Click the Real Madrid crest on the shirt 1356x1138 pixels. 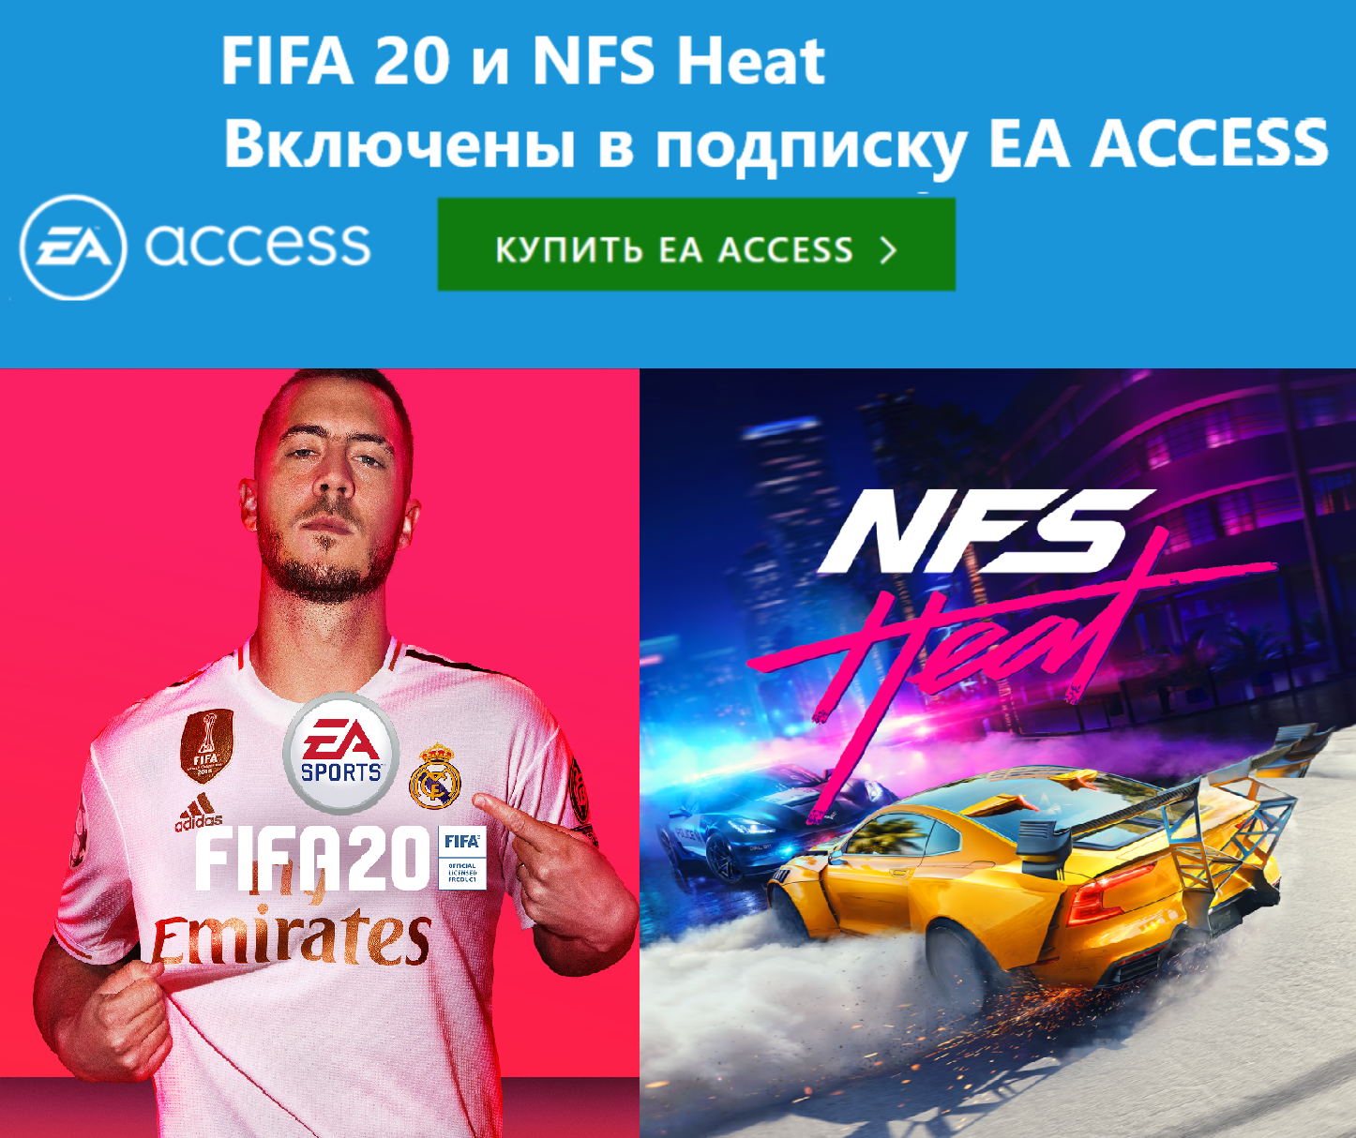[x=436, y=774]
